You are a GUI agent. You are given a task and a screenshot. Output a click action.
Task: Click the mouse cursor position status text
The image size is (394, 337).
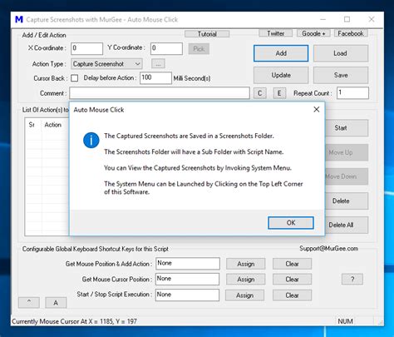click(74, 321)
